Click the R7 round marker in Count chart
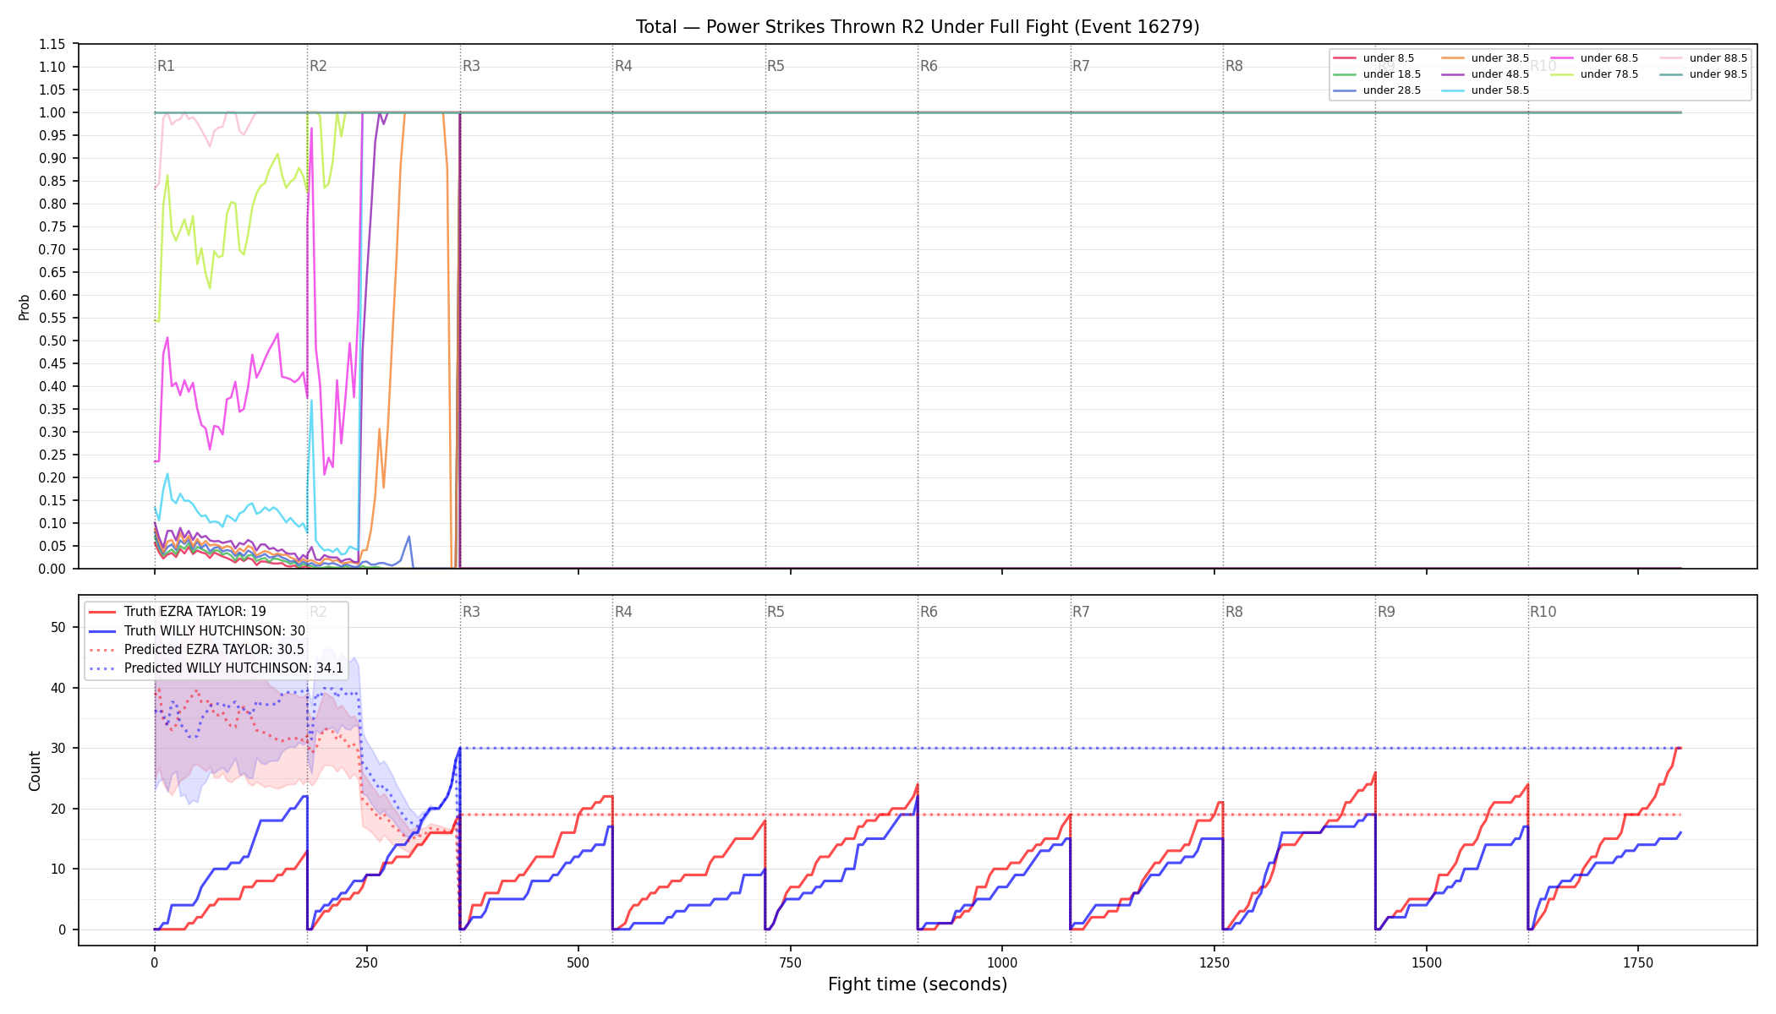The width and height of the screenshot is (1776, 1014). point(1081,612)
